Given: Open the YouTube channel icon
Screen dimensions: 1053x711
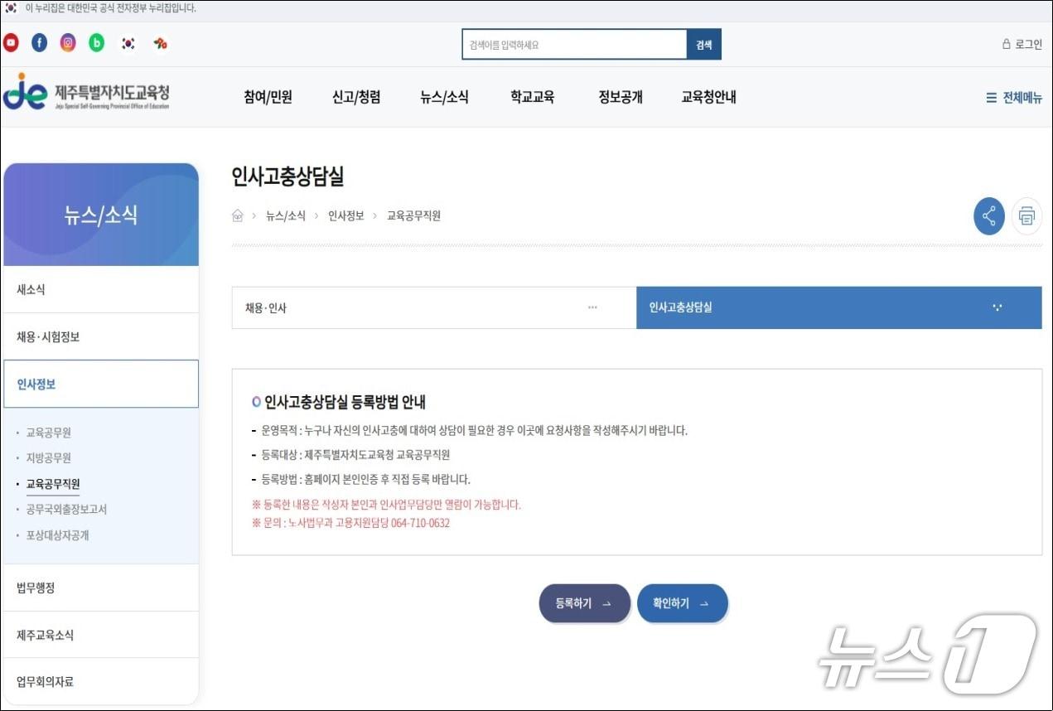Looking at the screenshot, I should (x=11, y=42).
